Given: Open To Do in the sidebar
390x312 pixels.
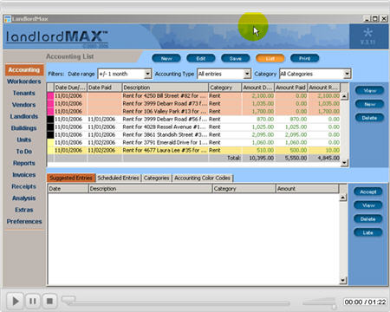Looking at the screenshot, I should pos(24,152).
